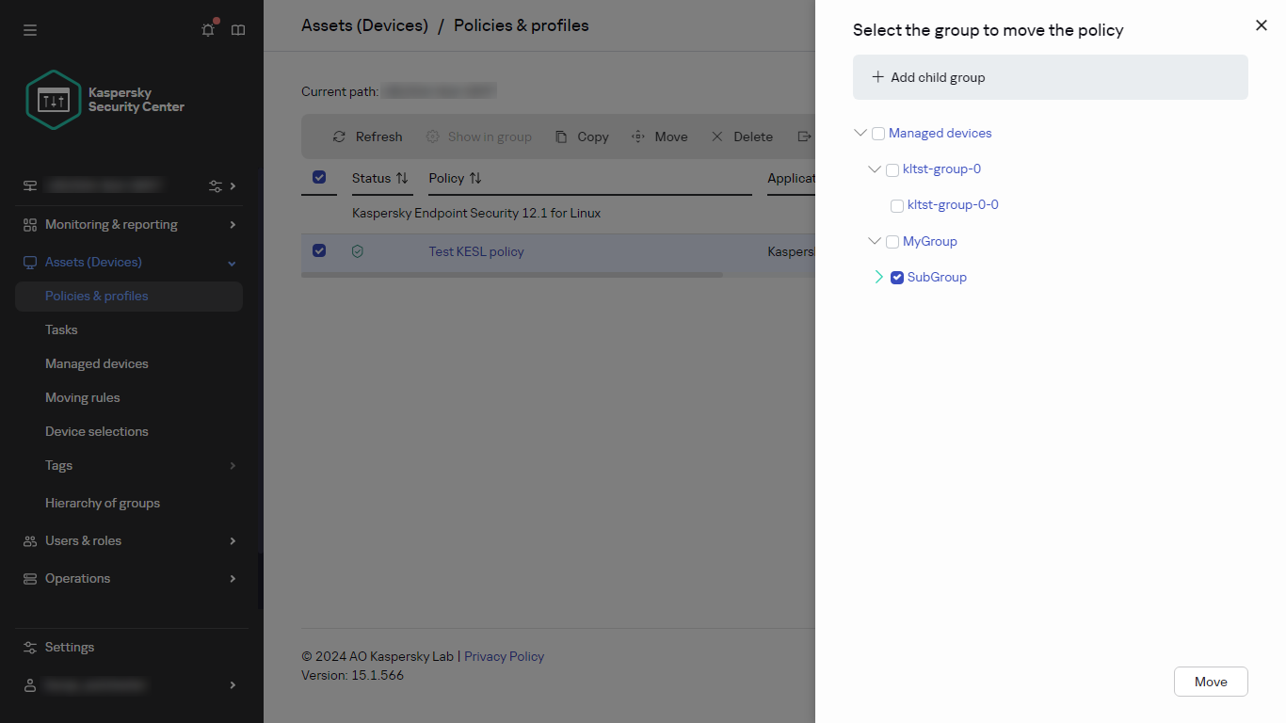1286x723 pixels.
Task: Click Add child group
Action: pos(927,77)
